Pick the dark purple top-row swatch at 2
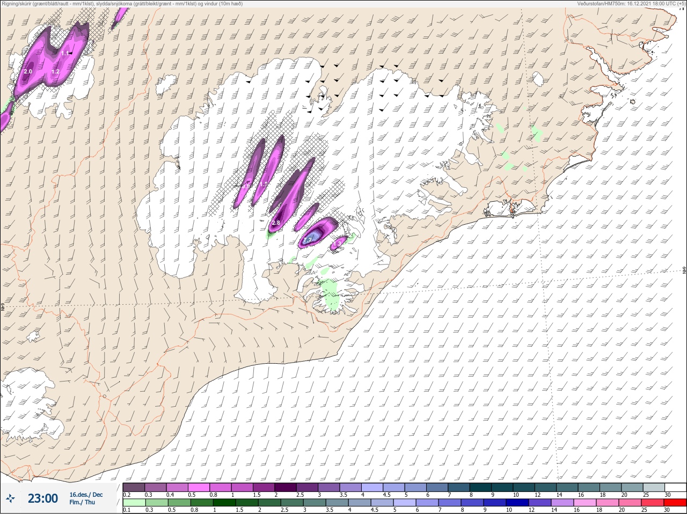This screenshot has width=687, height=514. (x=286, y=487)
